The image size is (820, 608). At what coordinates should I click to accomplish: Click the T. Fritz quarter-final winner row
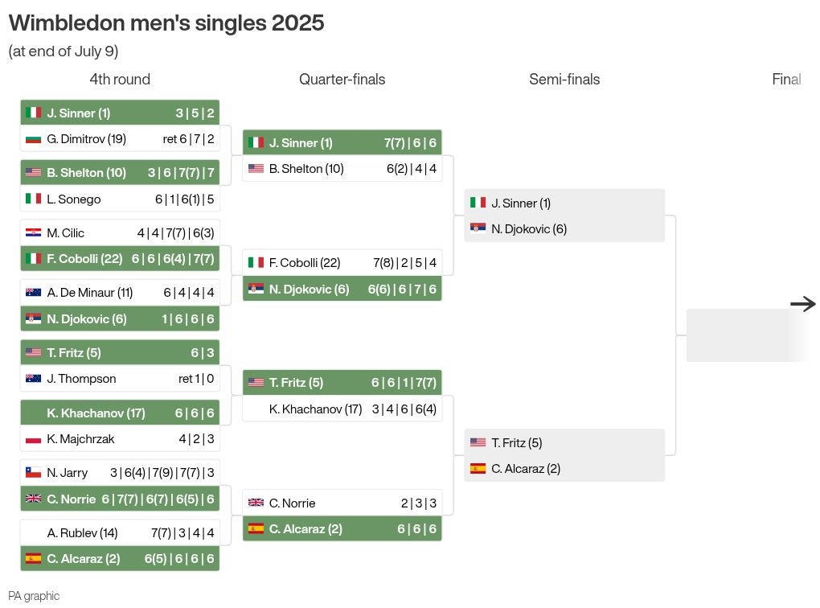point(342,383)
